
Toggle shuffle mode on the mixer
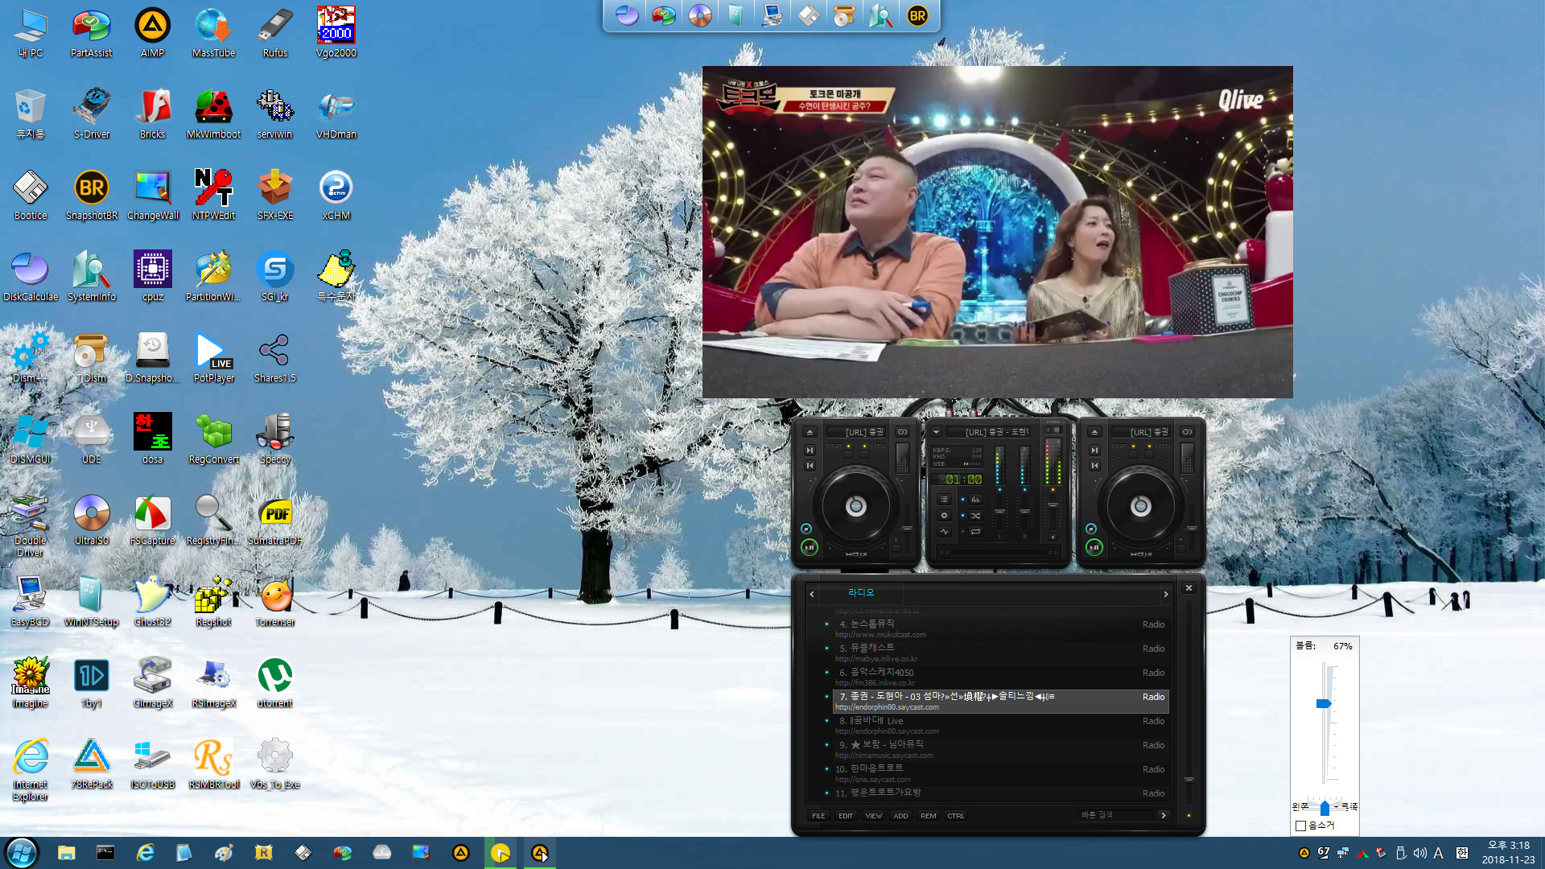click(975, 516)
